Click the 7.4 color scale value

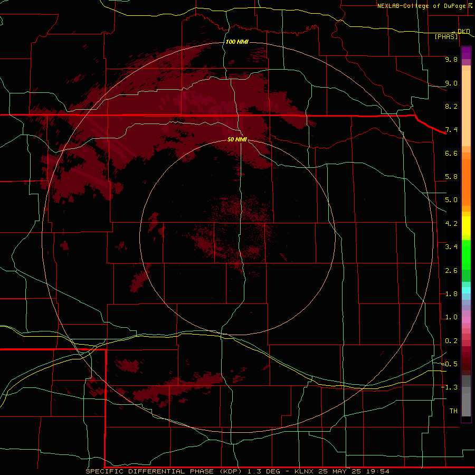[x=451, y=130]
